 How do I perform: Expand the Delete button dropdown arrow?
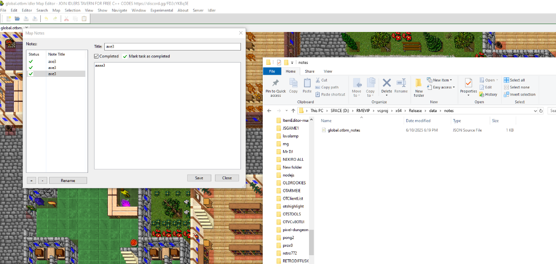[x=386, y=96]
